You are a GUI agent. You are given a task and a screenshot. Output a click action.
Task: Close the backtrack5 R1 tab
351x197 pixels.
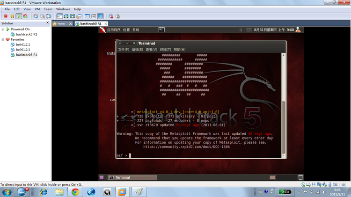click(x=106, y=24)
